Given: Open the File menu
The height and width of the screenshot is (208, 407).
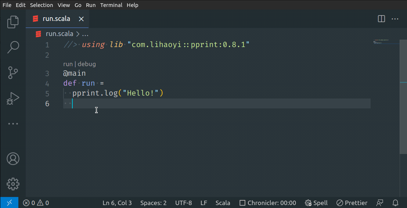Looking at the screenshot, I should point(7,5).
